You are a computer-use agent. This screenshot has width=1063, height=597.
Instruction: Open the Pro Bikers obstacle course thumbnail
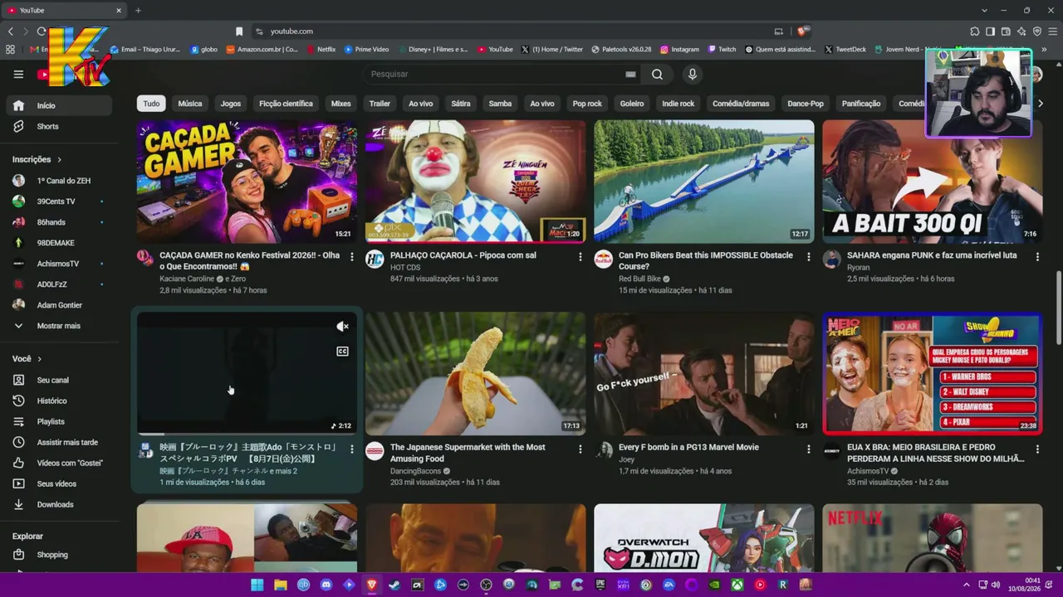tap(704, 182)
